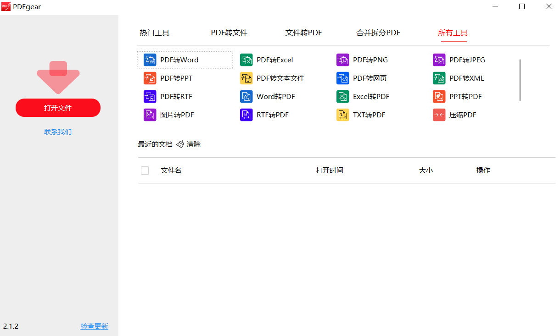
Task: Open the 合并拆分PDF tab
Action: point(378,33)
